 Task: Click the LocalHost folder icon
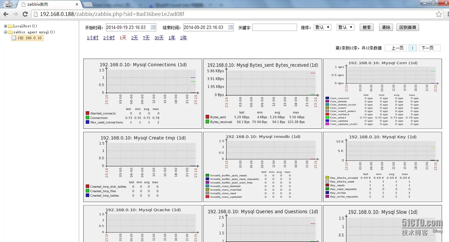(10, 26)
